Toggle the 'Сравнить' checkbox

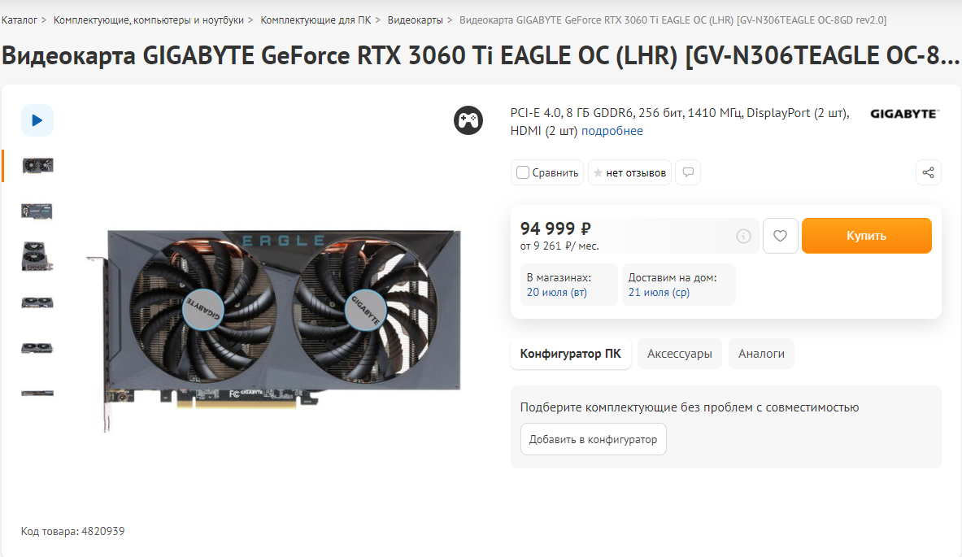coord(523,172)
